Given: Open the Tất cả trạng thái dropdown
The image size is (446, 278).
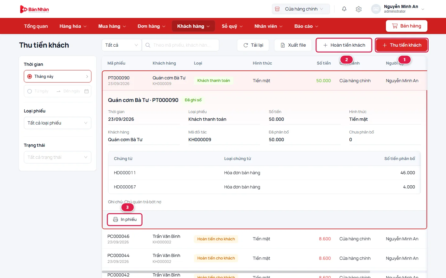Looking at the screenshot, I should click(x=58, y=157).
